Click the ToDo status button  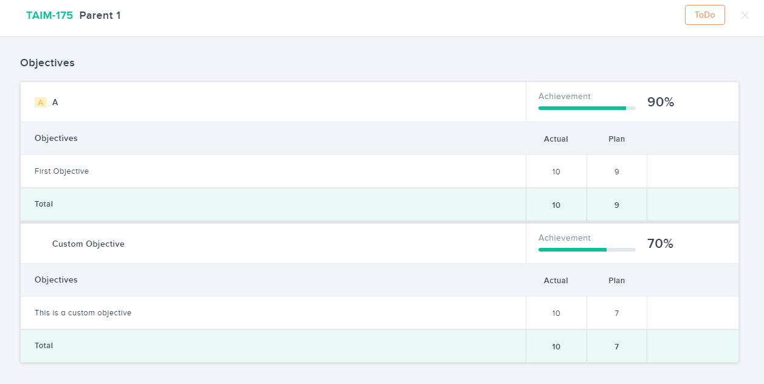[704, 15]
